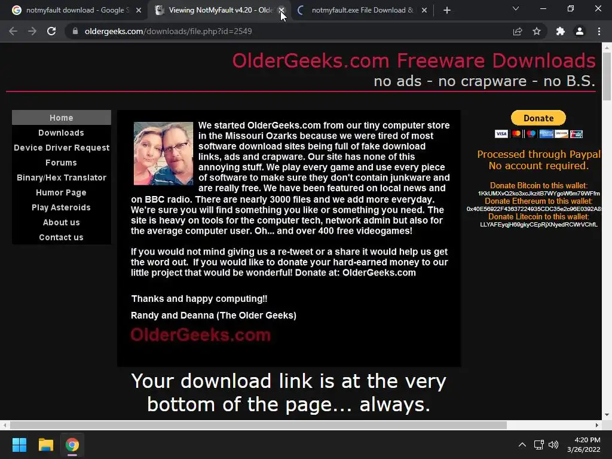Click the horizontal scrollbar thumb
Viewport: 612px width, 459px height.
point(258,425)
